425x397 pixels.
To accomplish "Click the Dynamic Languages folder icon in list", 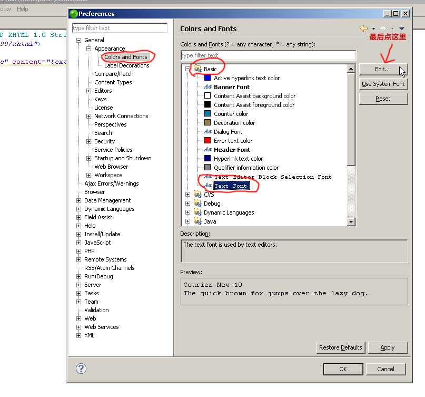I will [x=198, y=212].
